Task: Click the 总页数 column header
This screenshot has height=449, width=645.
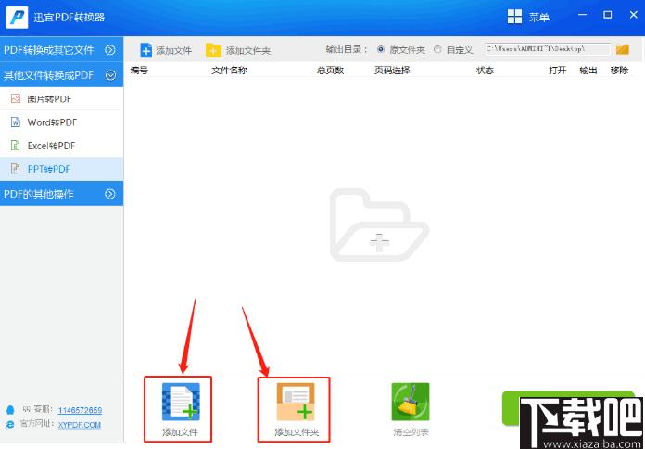Action: tap(330, 70)
